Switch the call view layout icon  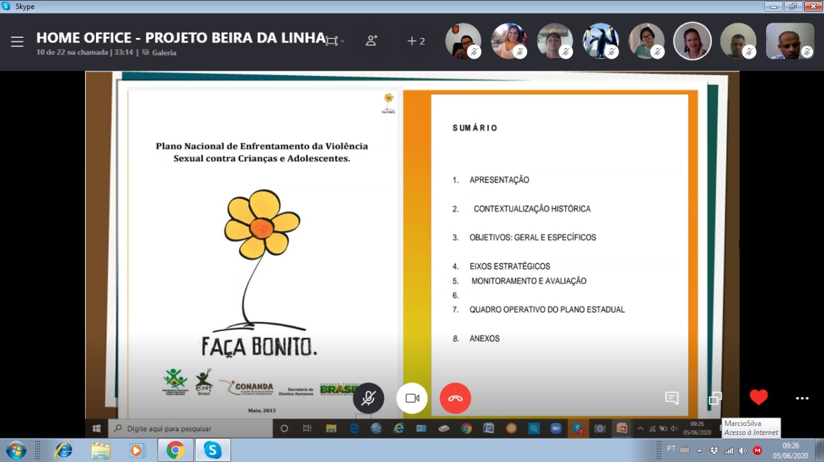(331, 40)
